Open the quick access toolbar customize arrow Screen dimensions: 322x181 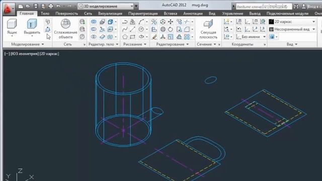pos(136,6)
